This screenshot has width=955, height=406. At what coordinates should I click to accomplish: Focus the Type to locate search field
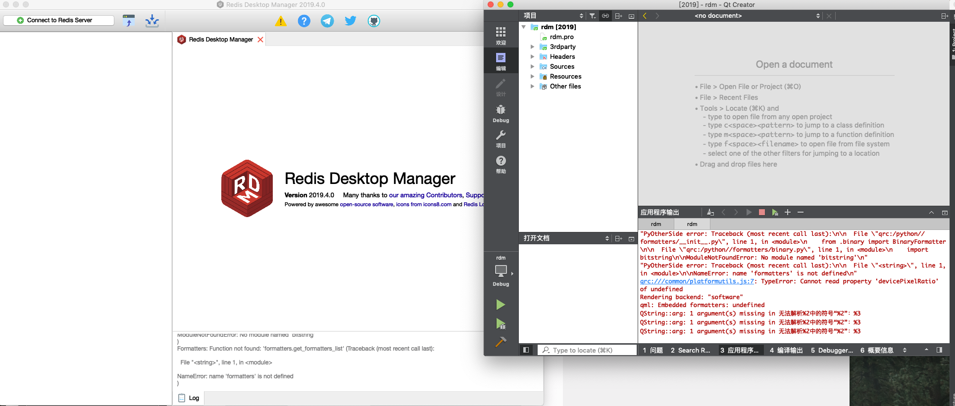(x=587, y=350)
